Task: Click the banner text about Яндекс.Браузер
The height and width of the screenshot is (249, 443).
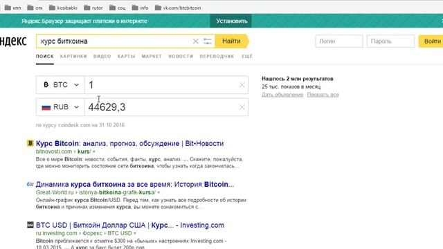Action: (x=84, y=21)
